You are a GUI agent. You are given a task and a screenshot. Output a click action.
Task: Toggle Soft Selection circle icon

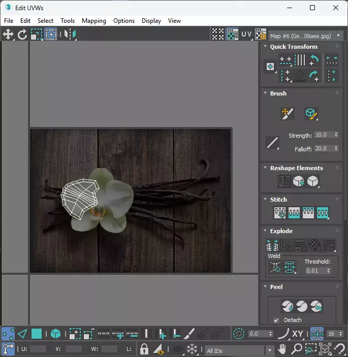pyautogui.click(x=238, y=334)
